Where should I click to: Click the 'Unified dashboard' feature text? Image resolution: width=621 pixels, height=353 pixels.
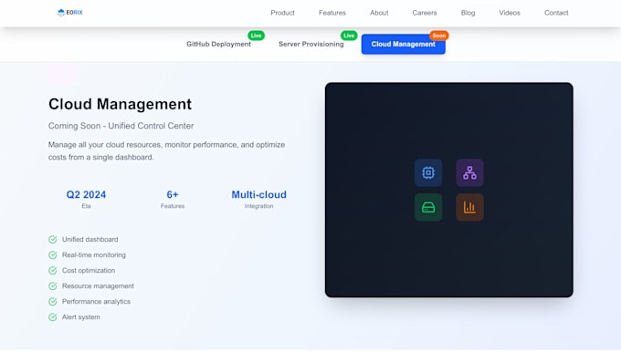pyautogui.click(x=89, y=239)
